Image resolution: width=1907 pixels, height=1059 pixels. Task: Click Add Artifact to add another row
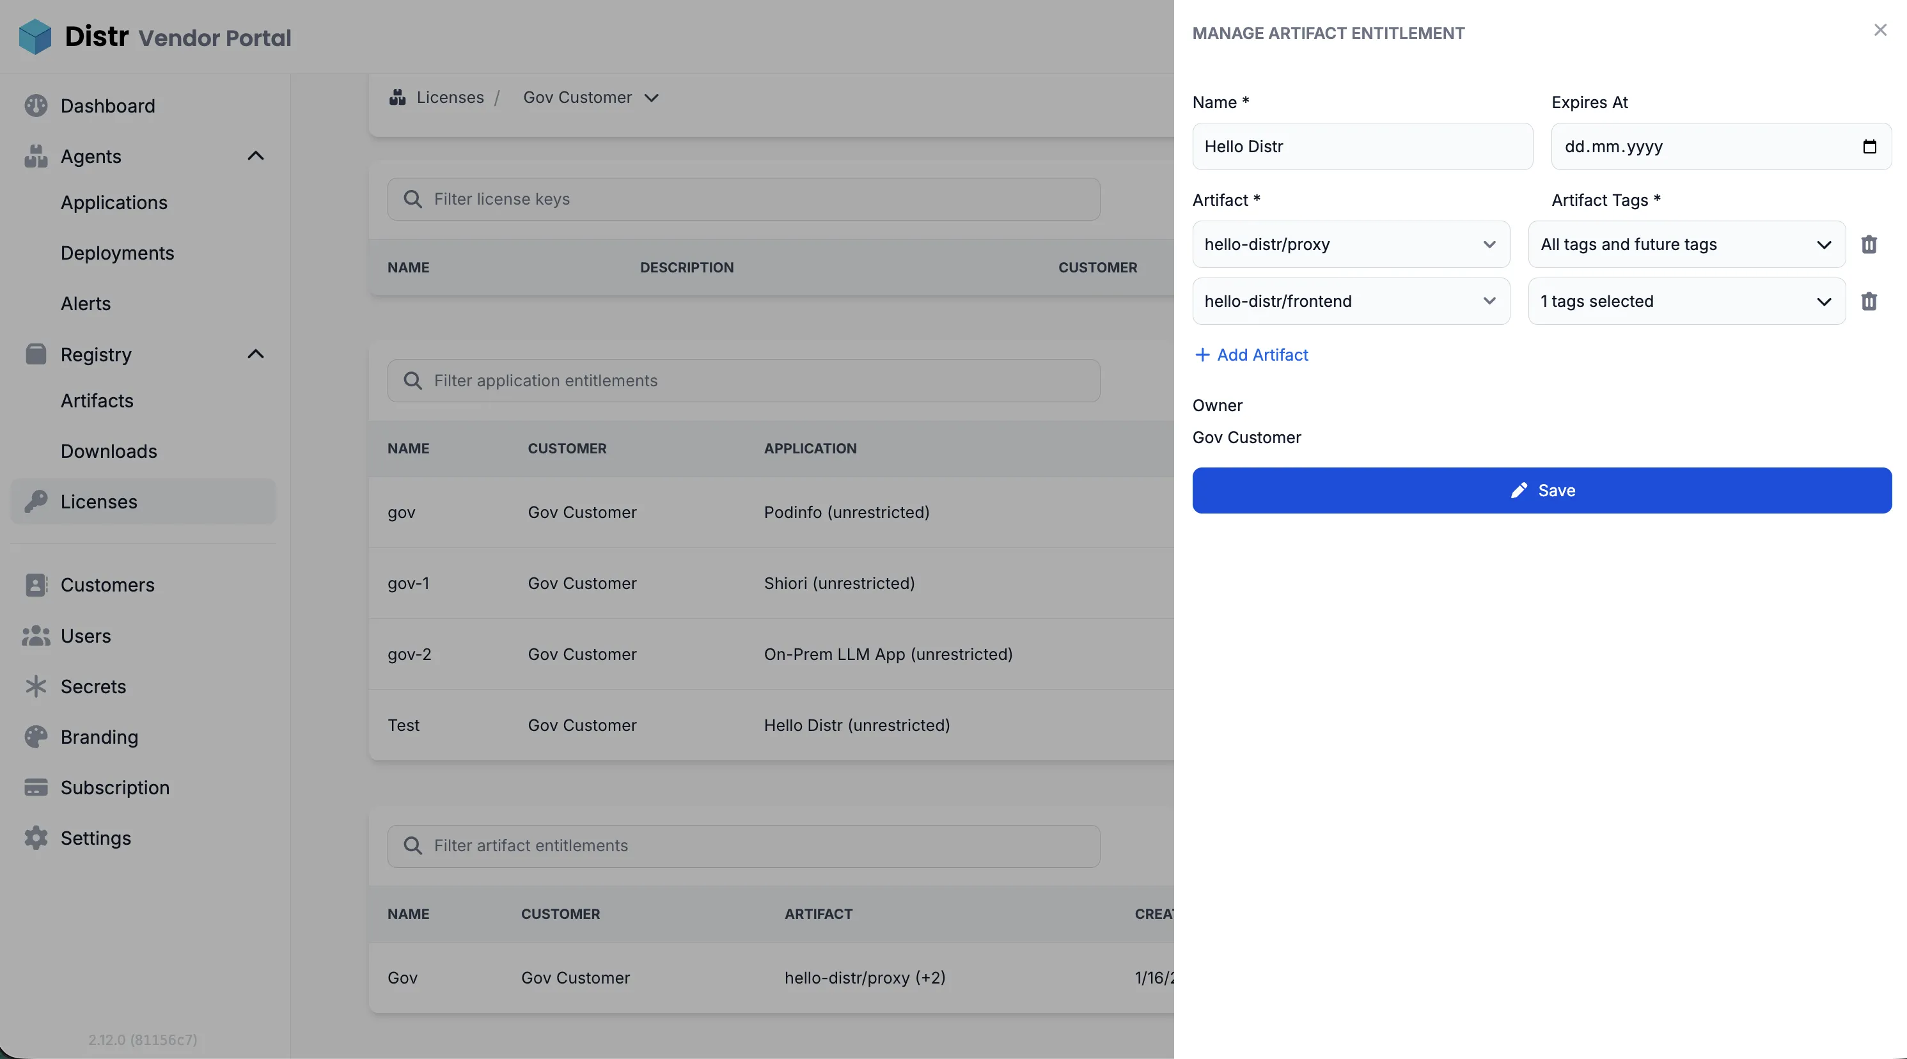coord(1251,354)
